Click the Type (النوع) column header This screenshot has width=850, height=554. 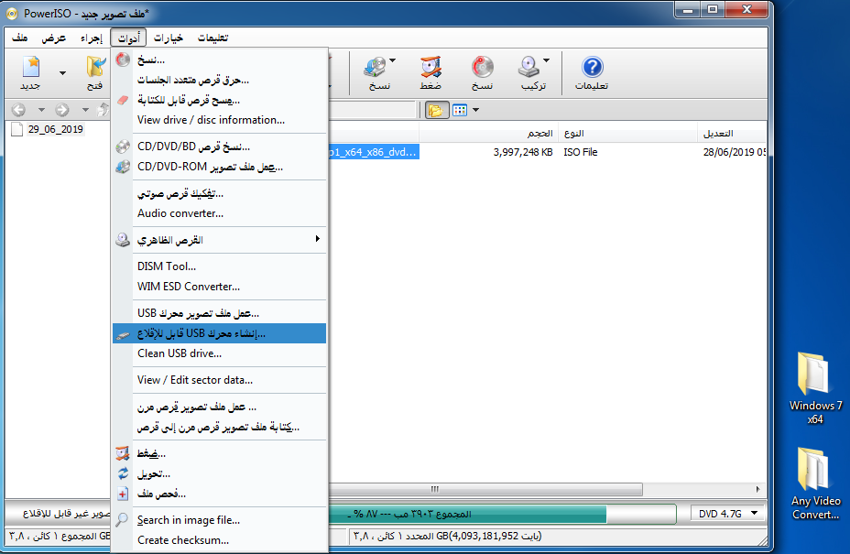627,134
